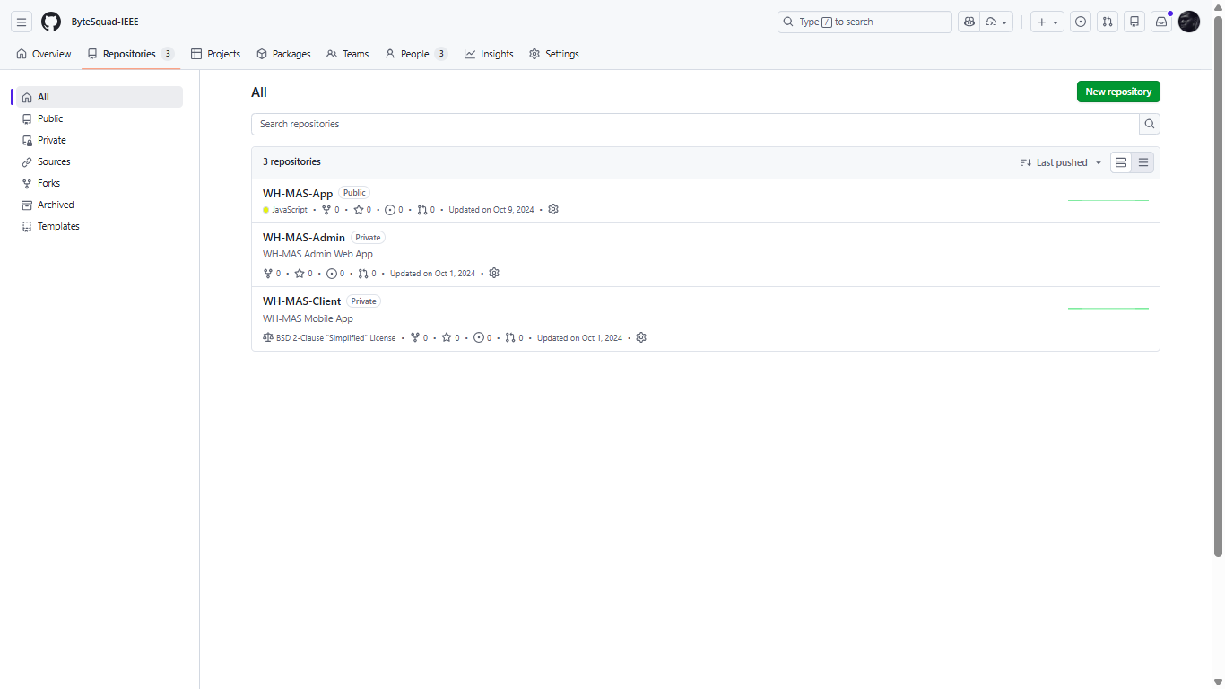Open the hamburger navigation menu
This screenshot has width=1225, height=689.
click(22, 22)
